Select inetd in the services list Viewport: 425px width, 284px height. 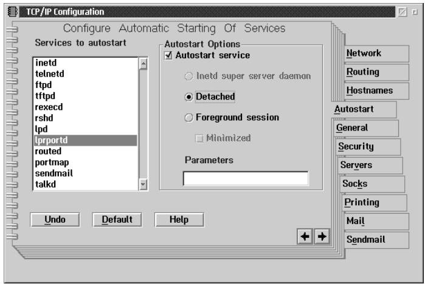pos(85,63)
